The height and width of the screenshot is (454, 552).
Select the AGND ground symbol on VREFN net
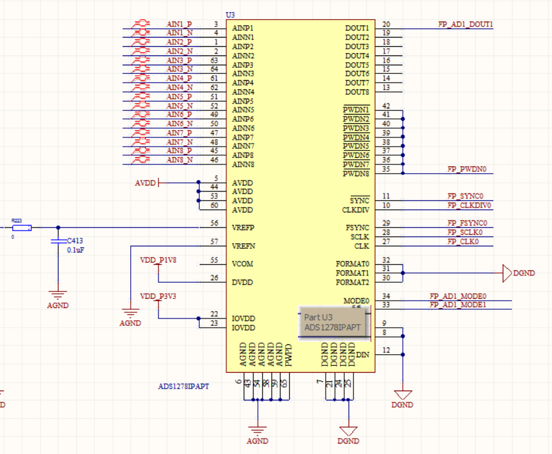click(130, 313)
